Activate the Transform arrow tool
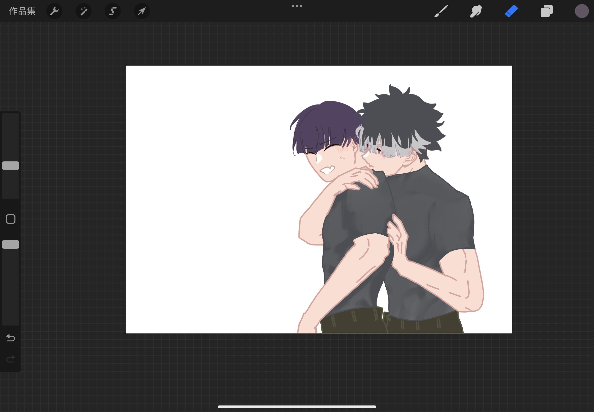The width and height of the screenshot is (594, 412). coord(142,11)
